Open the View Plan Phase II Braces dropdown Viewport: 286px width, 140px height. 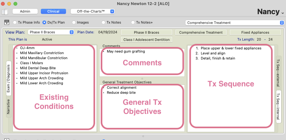tap(51, 32)
